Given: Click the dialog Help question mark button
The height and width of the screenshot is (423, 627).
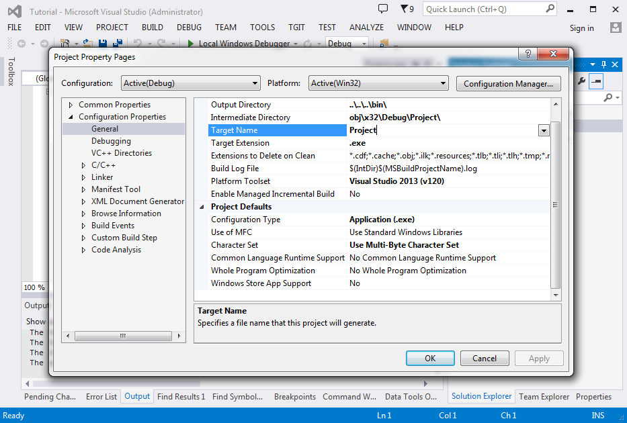Looking at the screenshot, I should pyautogui.click(x=528, y=54).
